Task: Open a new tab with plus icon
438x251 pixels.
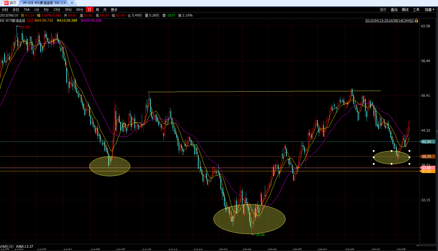Action: point(72,3)
